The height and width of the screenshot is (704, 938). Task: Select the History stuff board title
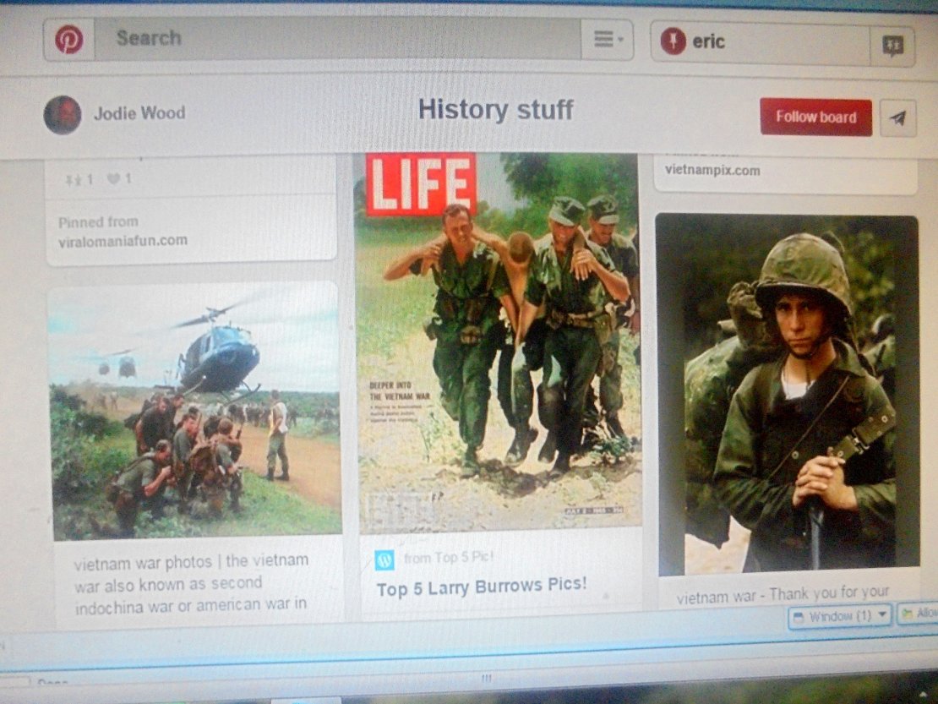(x=495, y=110)
